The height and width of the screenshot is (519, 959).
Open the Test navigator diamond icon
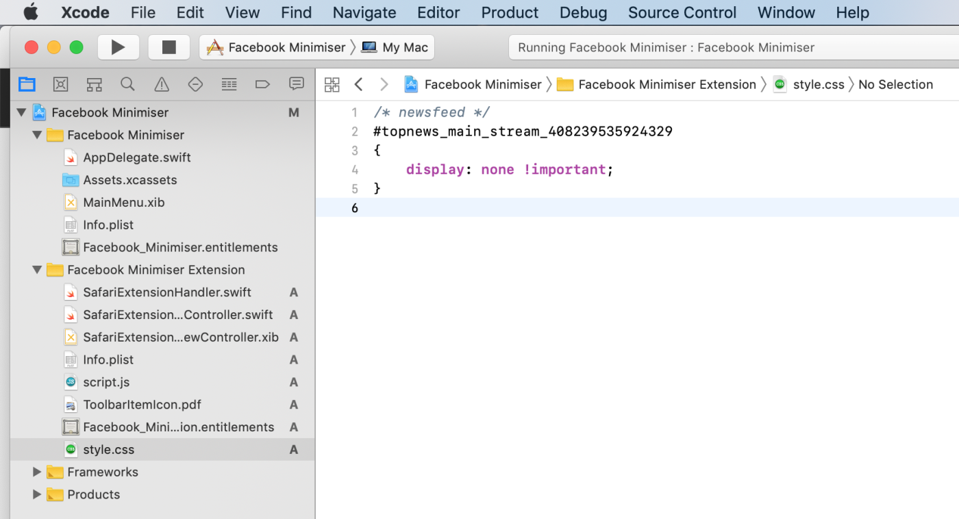pos(195,84)
